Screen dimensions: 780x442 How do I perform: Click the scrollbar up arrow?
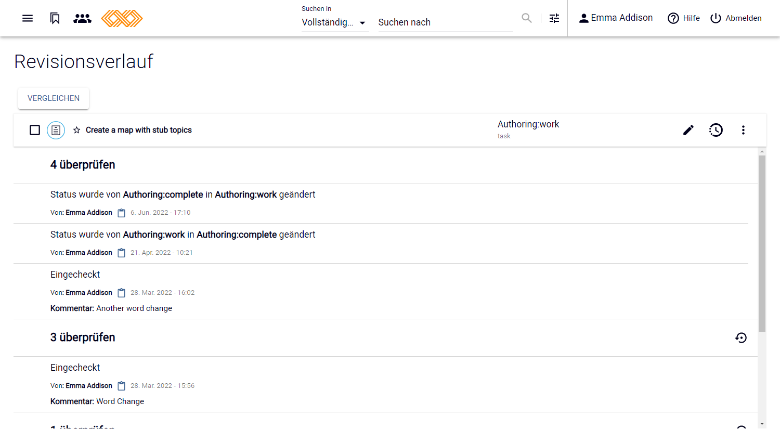762,151
